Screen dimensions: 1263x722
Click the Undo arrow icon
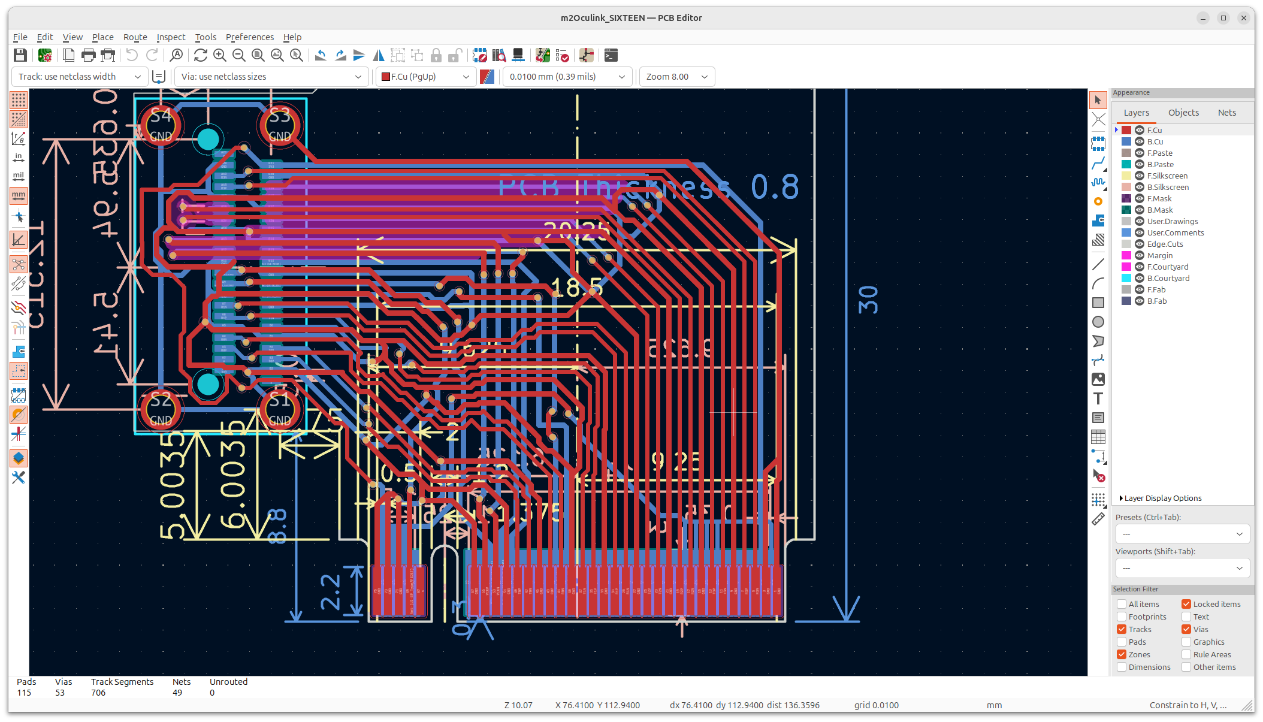[132, 56]
